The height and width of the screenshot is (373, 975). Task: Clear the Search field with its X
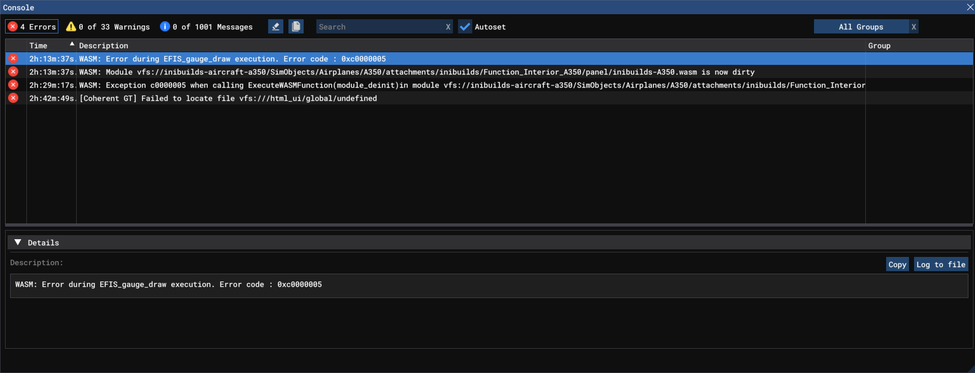click(x=448, y=27)
